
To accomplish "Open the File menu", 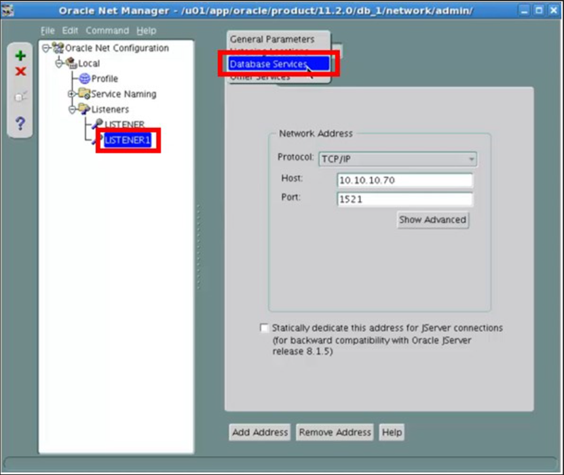I will 48,31.
